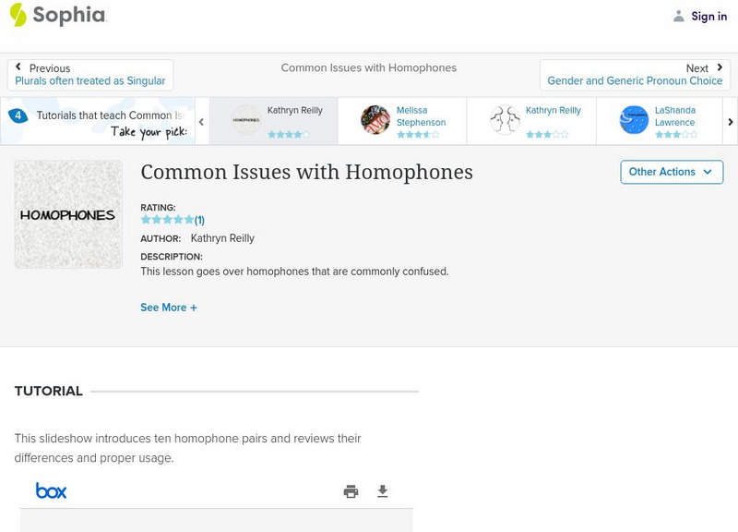Open author Kathryn Reilly's profile link

[x=222, y=238]
